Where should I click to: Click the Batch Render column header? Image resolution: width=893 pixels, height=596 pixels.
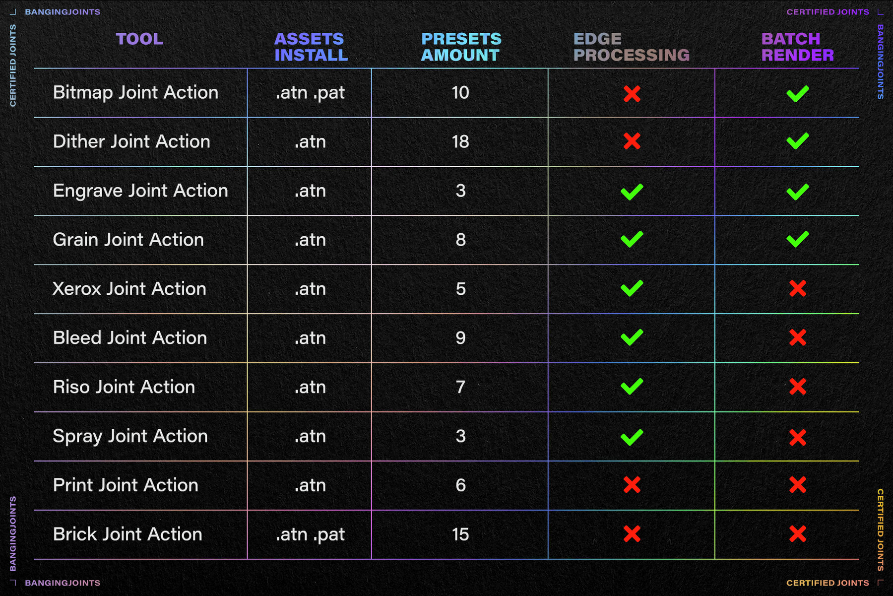pos(797,47)
